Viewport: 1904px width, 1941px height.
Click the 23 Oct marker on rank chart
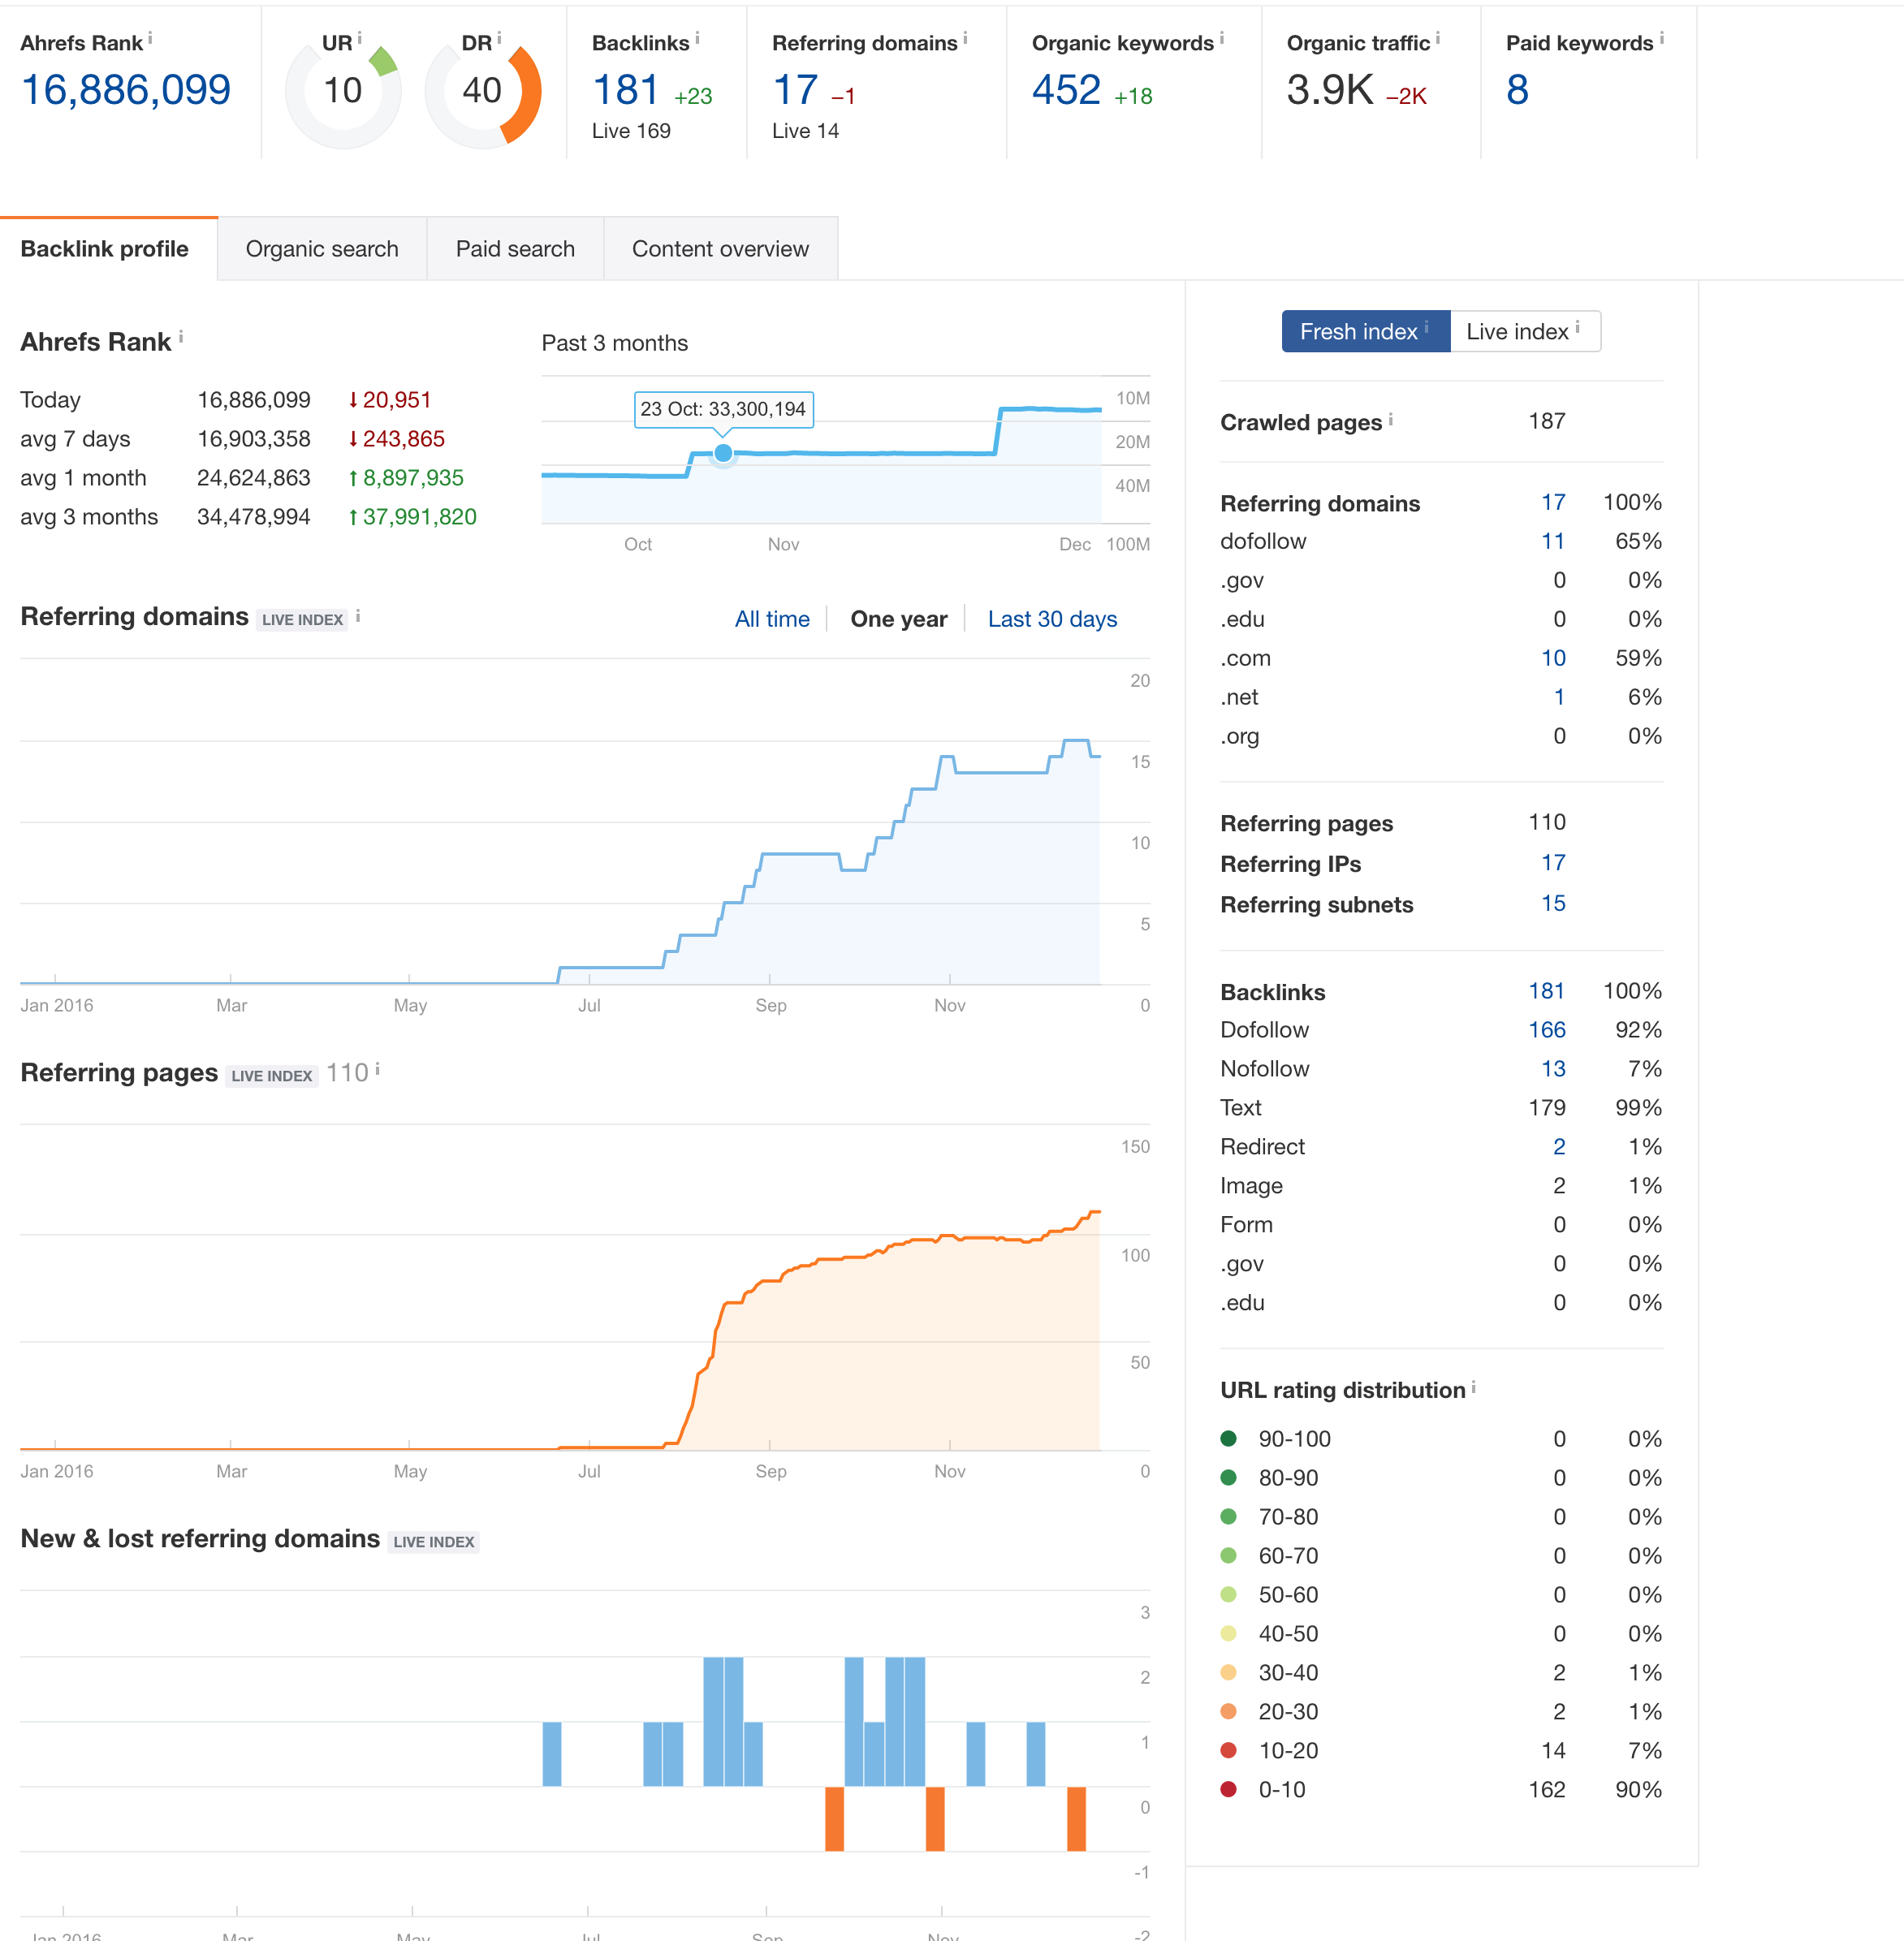pos(723,454)
